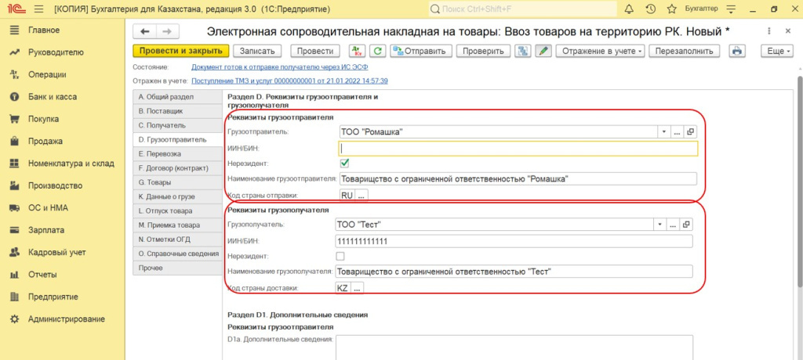
Task: Print the document with printer icon
Action: (737, 51)
